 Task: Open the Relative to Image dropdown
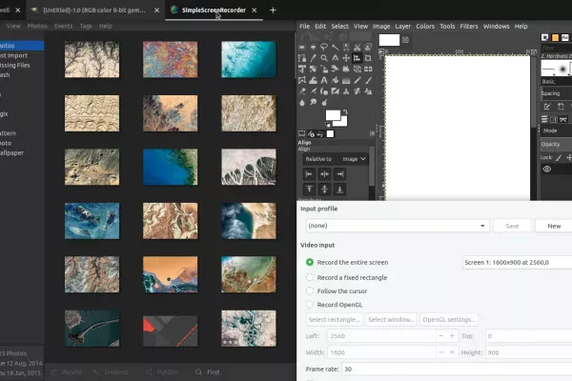336,159
